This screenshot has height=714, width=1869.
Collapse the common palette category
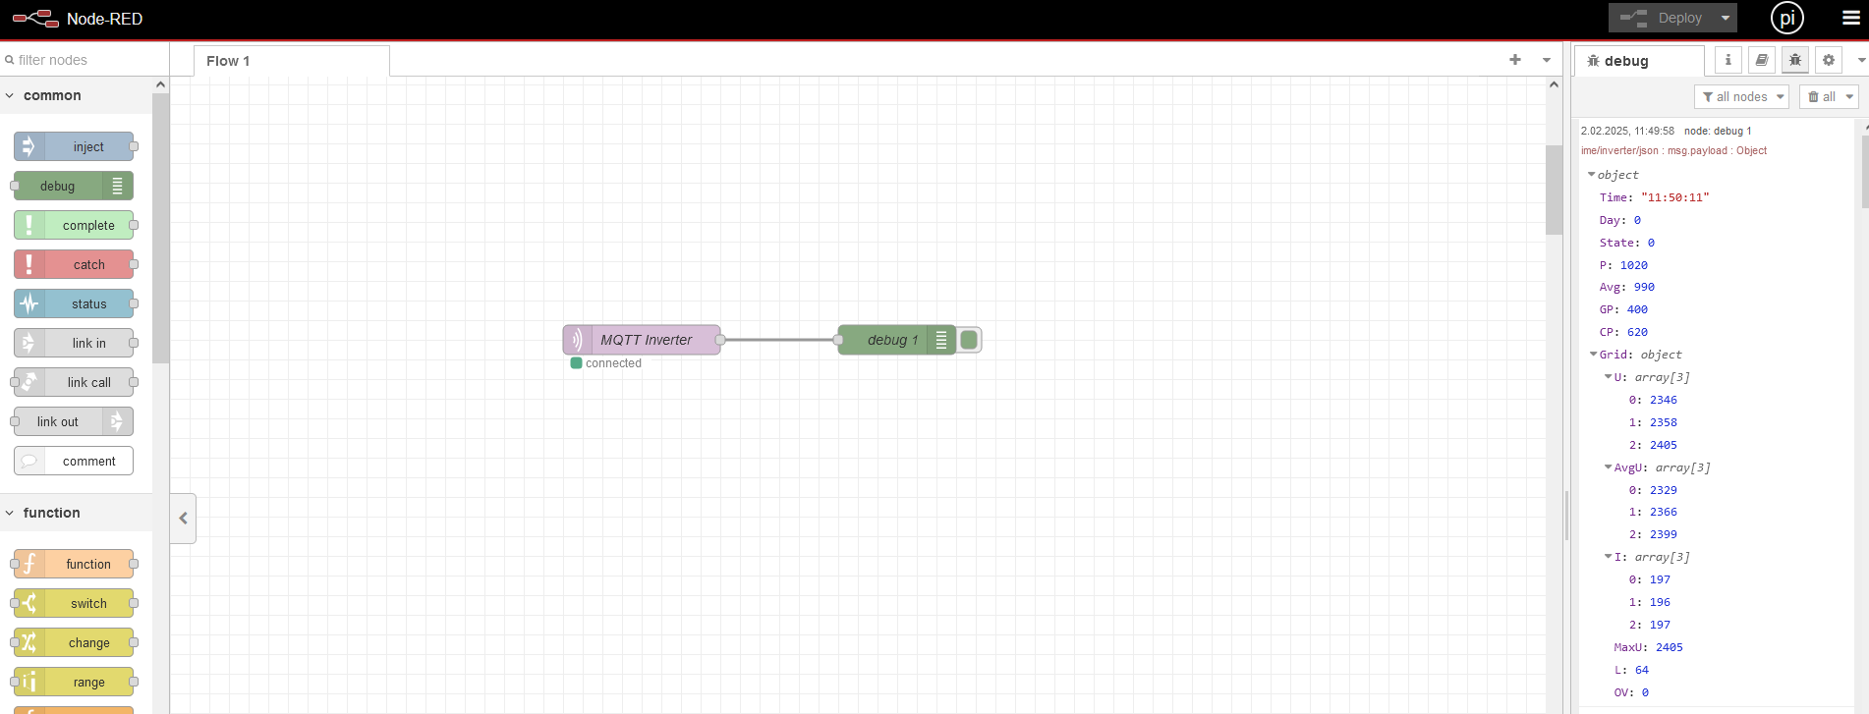pos(10,95)
